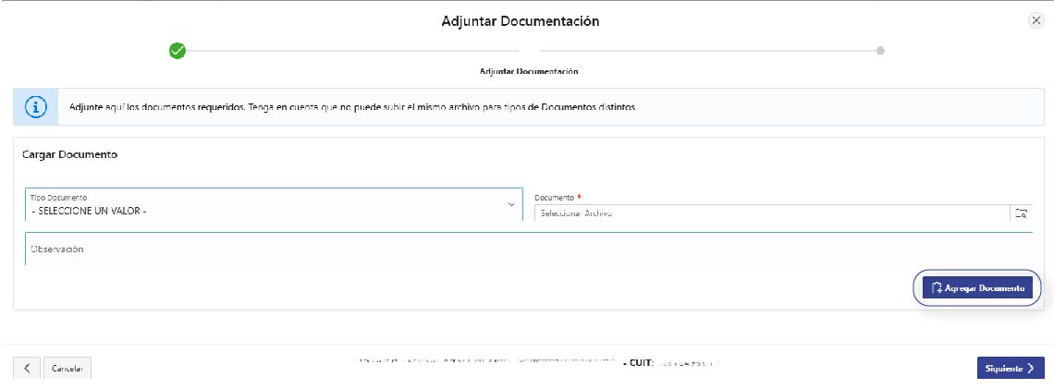Expand the Tipo Documento chevron arrow
1054x389 pixels.
coord(511,204)
